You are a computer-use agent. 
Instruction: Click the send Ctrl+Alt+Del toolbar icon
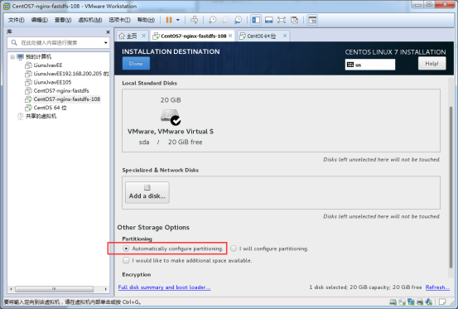[195, 20]
